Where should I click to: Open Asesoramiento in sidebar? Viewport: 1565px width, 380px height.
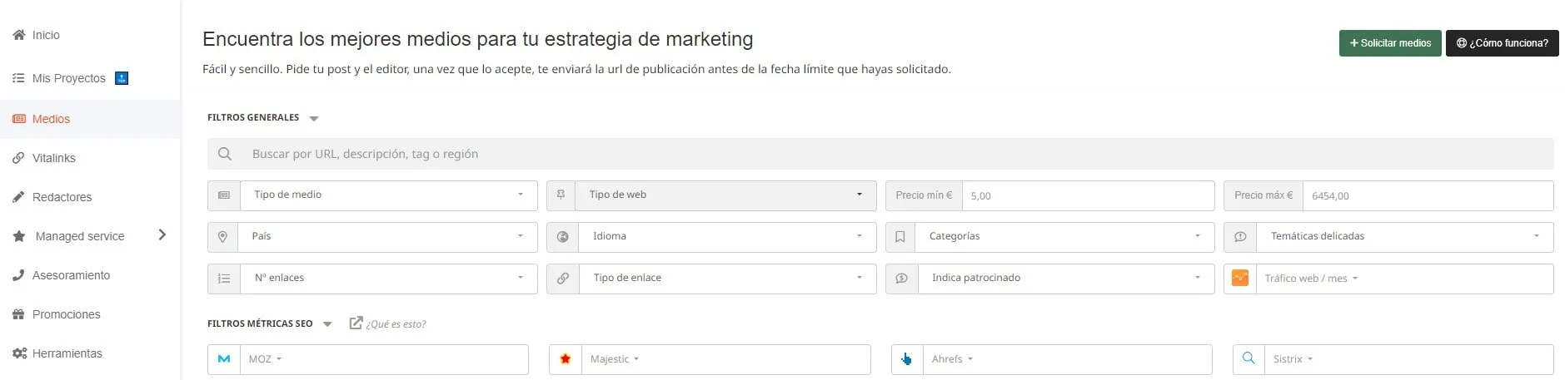[71, 275]
